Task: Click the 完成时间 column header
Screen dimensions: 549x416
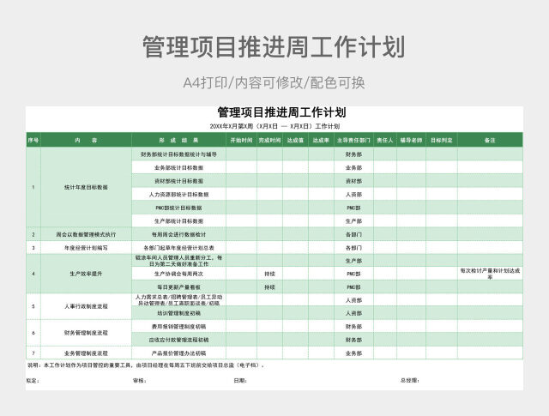Action: point(269,140)
